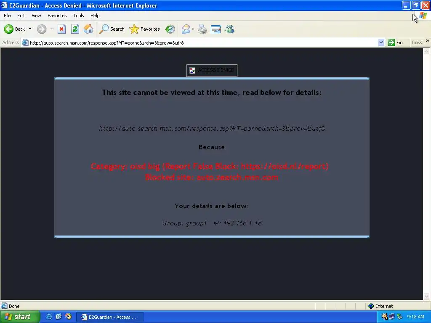Click the Go button next to address bar
This screenshot has height=323, width=431.
coord(395,42)
